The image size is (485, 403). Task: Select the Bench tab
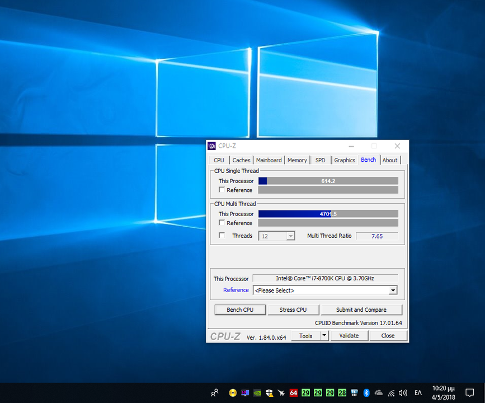[x=369, y=160]
